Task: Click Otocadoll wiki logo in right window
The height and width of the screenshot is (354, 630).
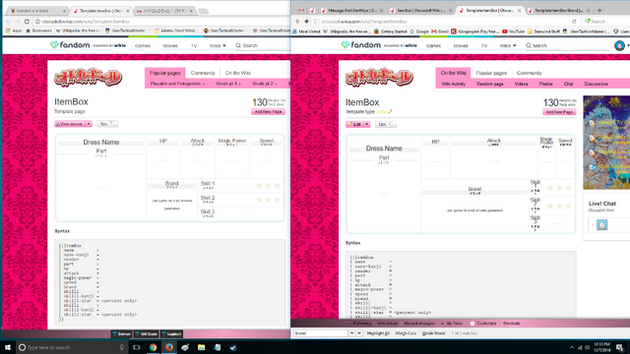Action: [x=379, y=77]
